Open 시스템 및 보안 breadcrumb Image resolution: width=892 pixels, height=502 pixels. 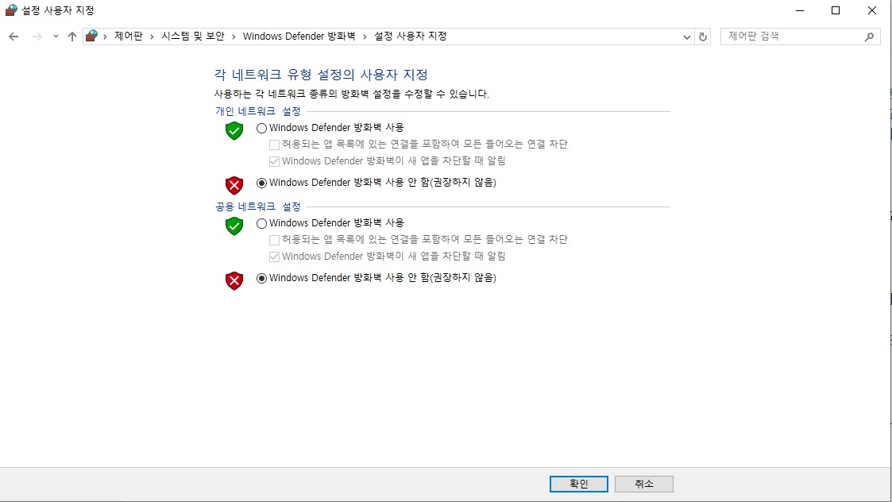(x=193, y=37)
